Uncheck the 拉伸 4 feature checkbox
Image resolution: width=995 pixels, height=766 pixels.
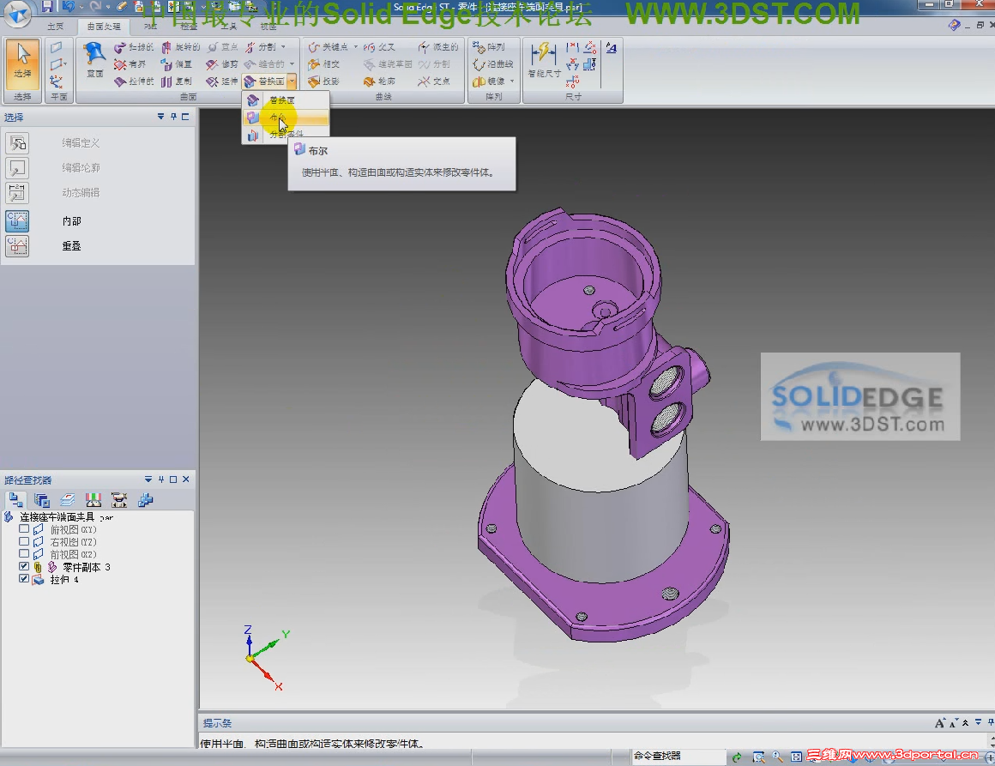(24, 579)
